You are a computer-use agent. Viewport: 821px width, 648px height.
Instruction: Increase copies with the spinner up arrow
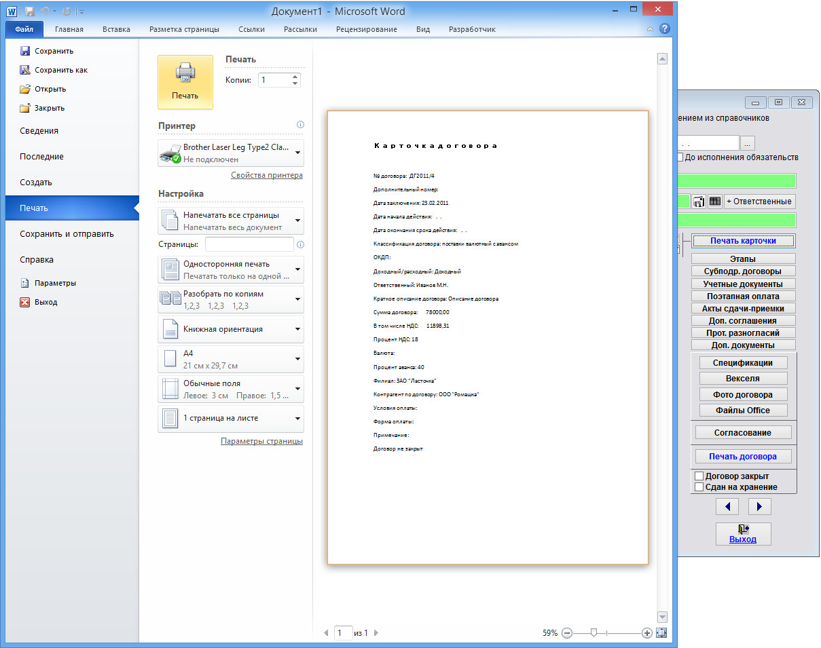click(295, 76)
